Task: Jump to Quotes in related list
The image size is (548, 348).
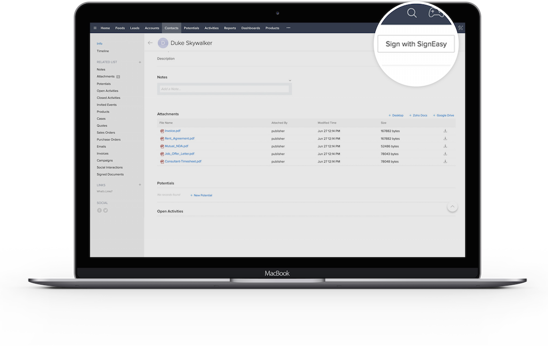Action: [102, 126]
